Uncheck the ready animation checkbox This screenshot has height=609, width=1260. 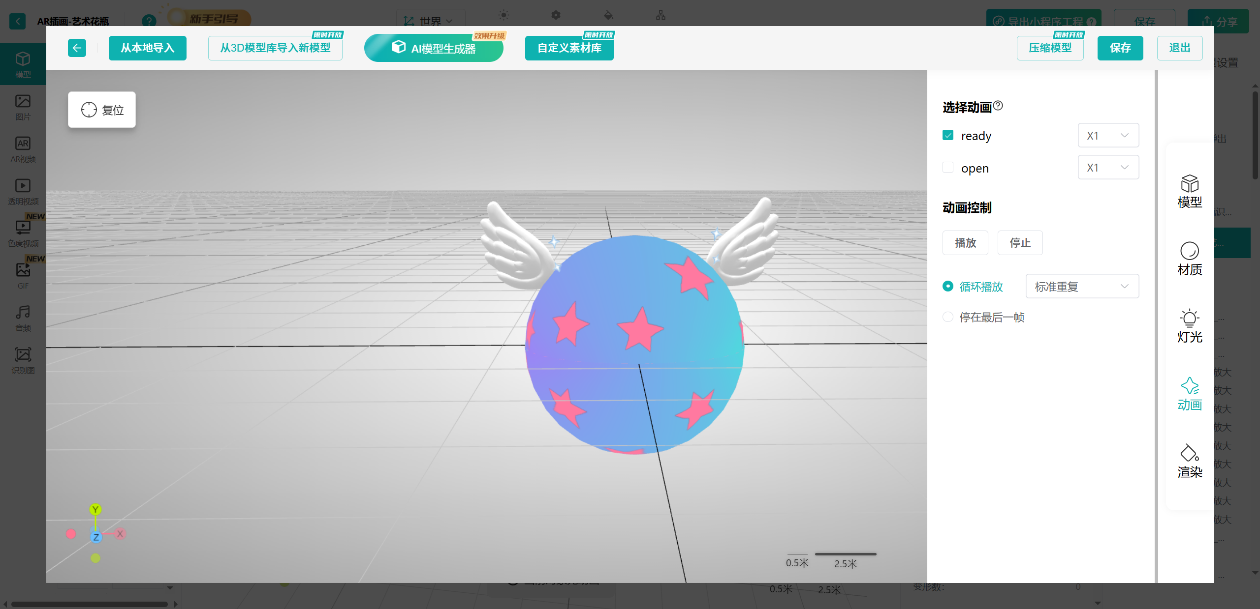[948, 135]
